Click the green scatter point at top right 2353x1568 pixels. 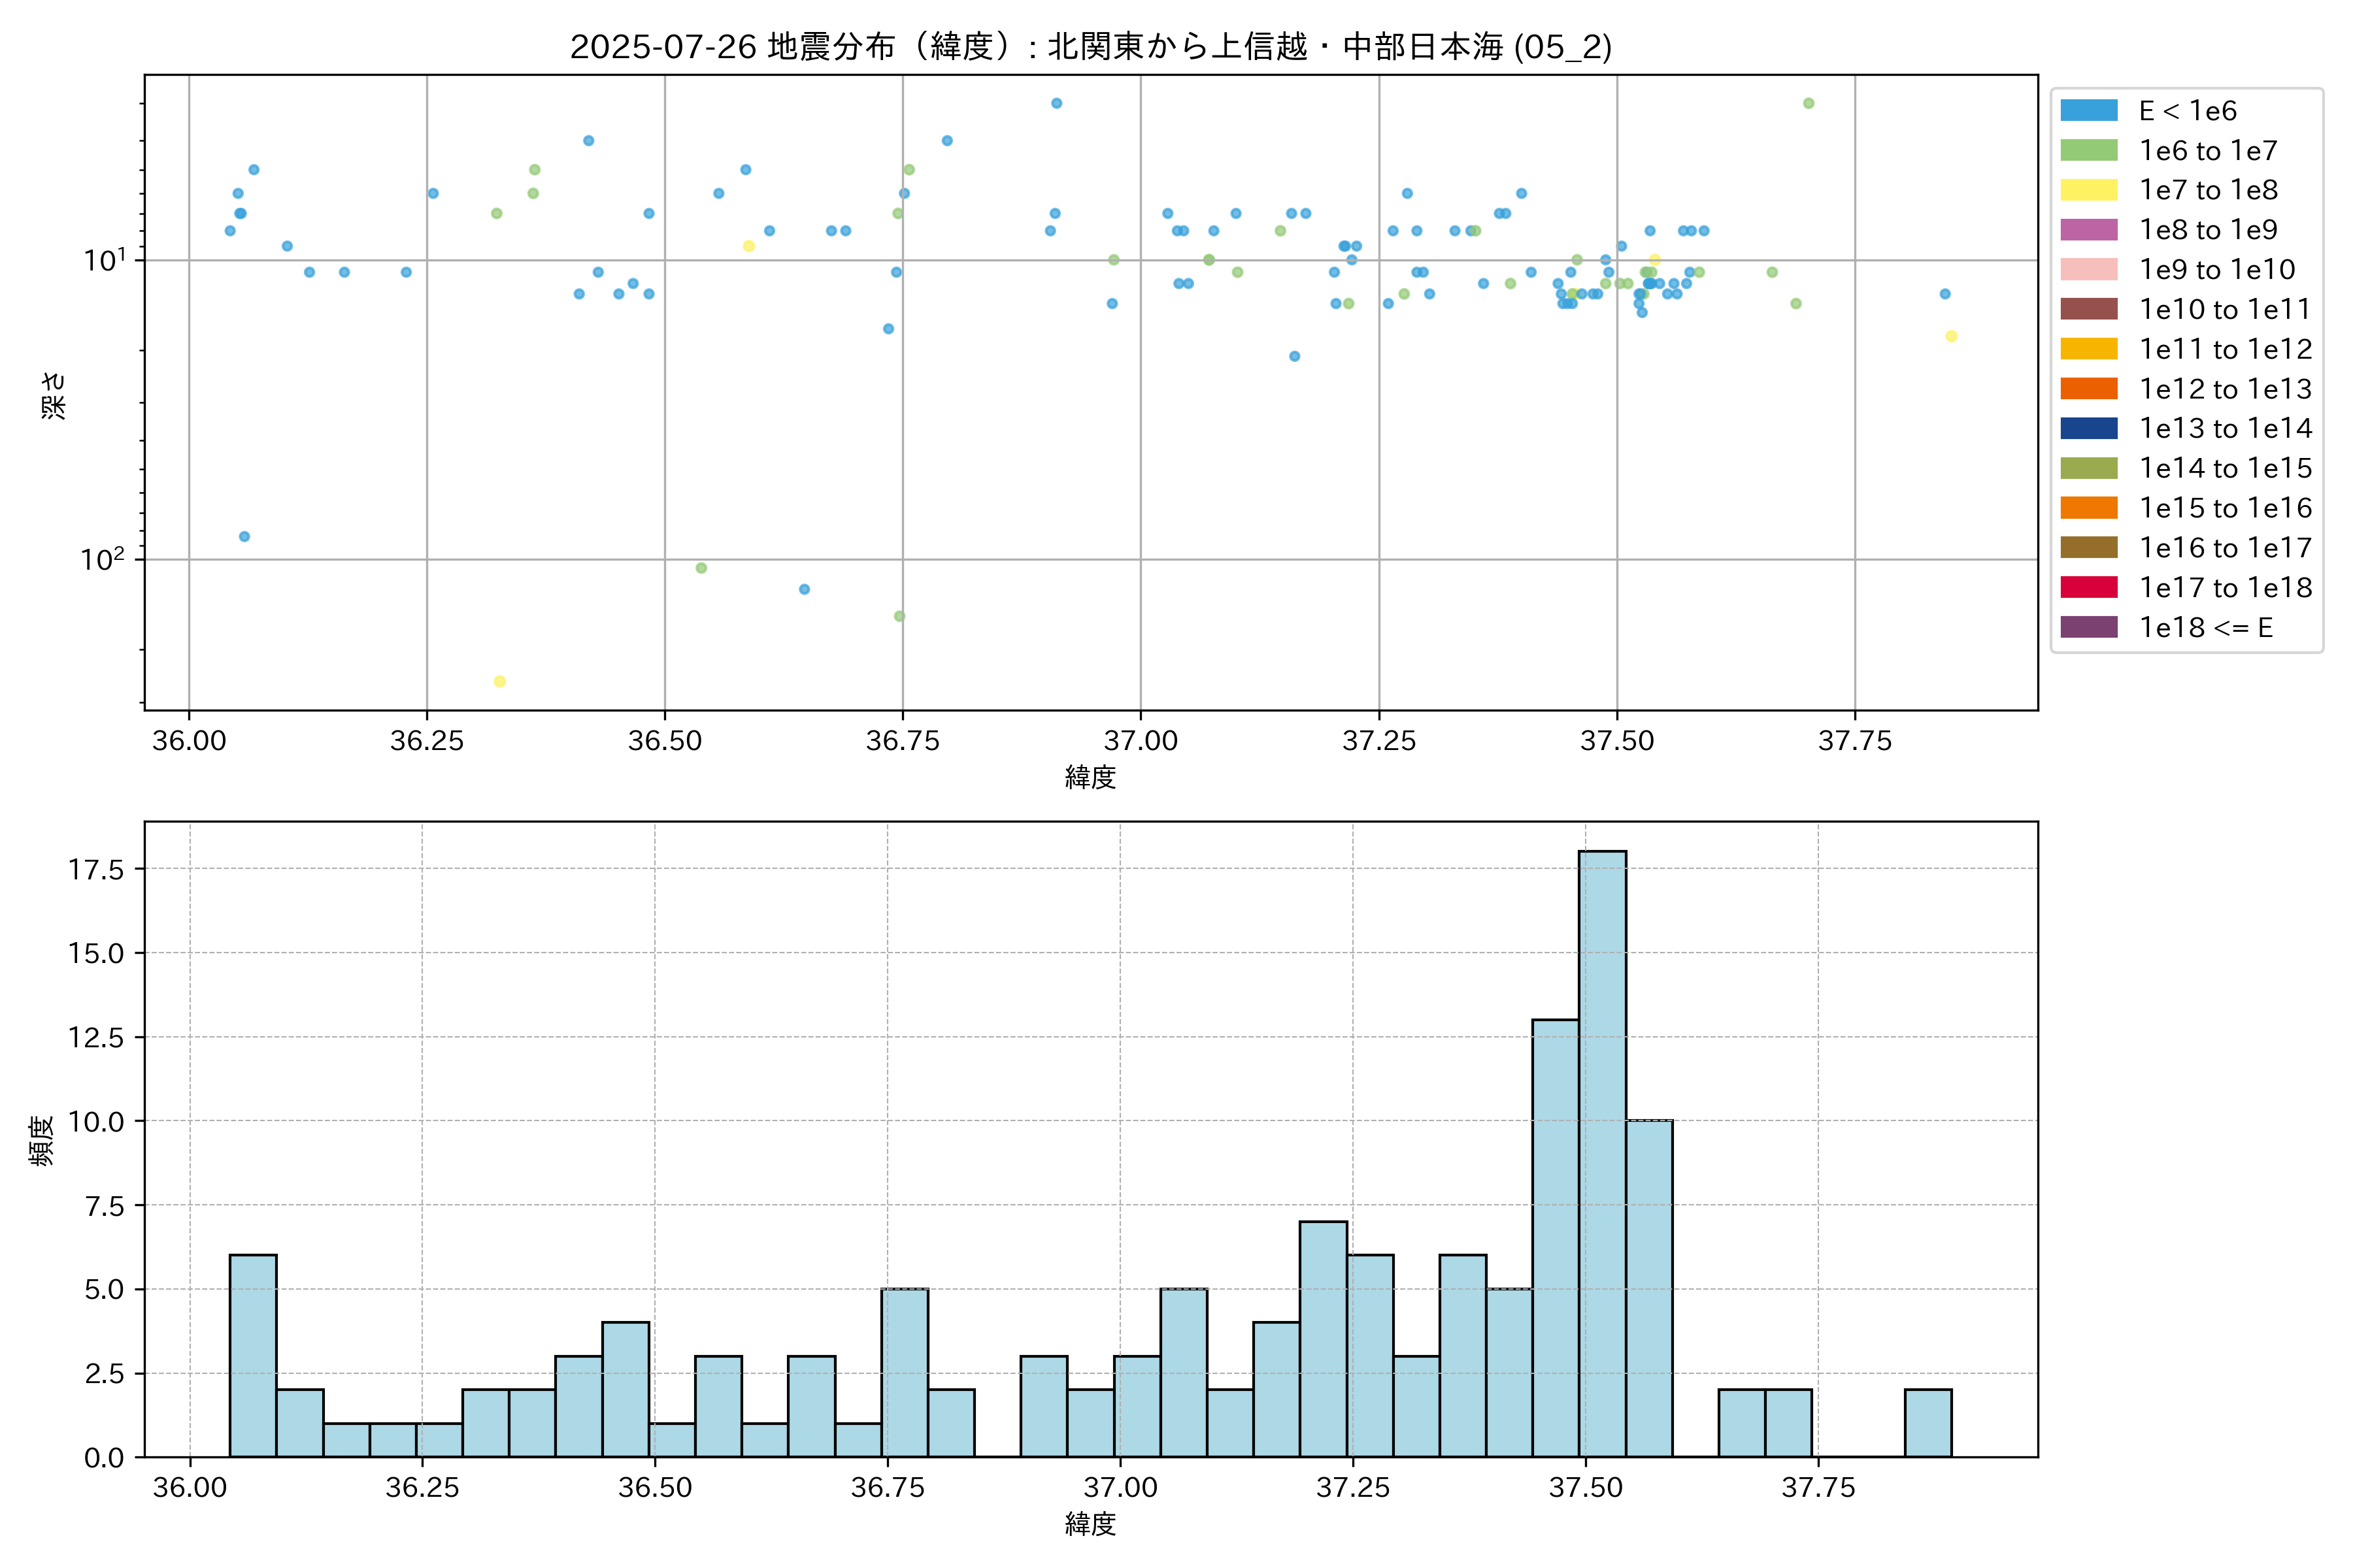pyautogui.click(x=1808, y=103)
